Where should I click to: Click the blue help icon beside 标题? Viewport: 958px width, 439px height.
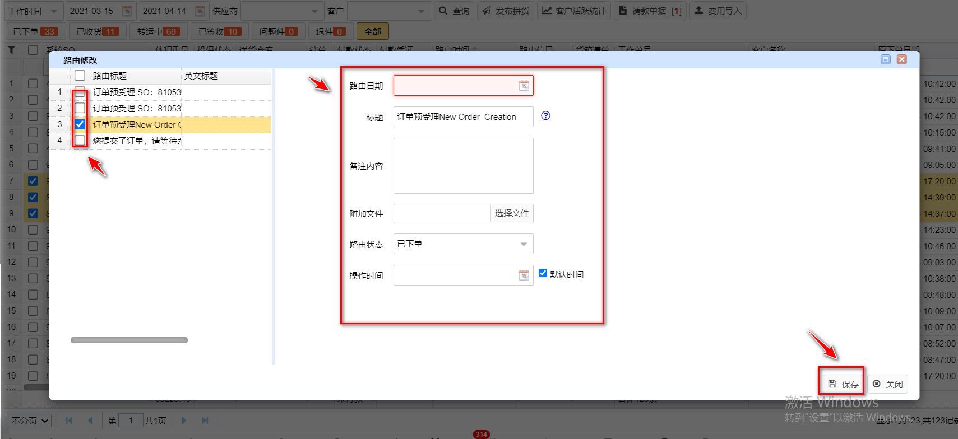click(x=545, y=116)
